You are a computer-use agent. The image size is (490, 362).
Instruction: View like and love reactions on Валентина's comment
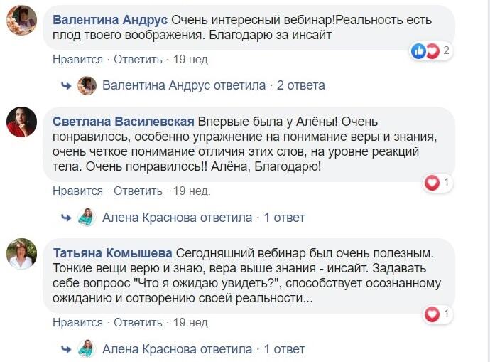tap(431, 50)
